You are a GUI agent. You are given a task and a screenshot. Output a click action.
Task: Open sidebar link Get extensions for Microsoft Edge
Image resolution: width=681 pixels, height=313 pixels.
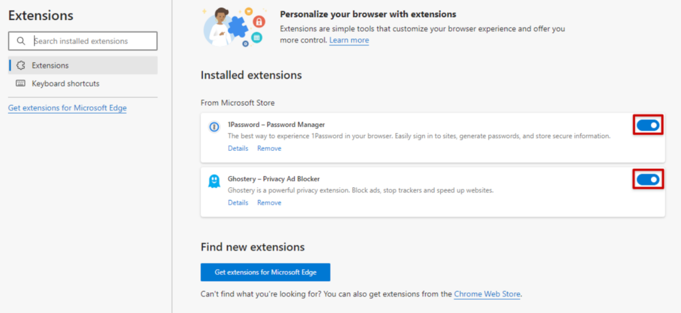pyautogui.click(x=67, y=108)
